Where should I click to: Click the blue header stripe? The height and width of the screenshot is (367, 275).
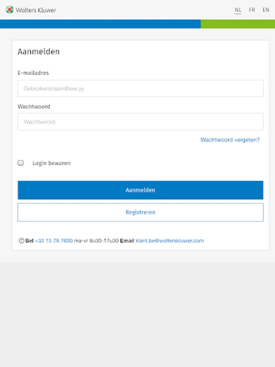pyautogui.click(x=100, y=24)
